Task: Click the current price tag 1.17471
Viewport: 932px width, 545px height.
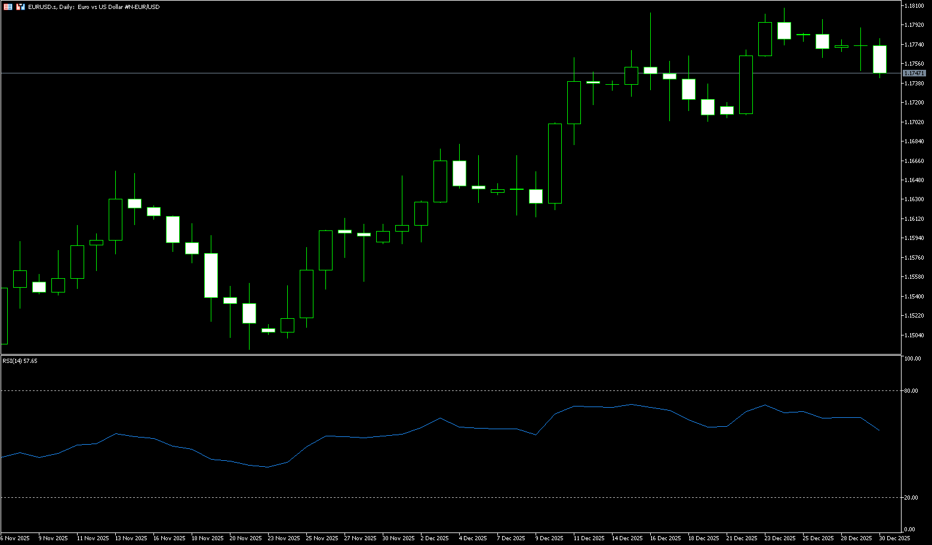Action: [x=913, y=73]
